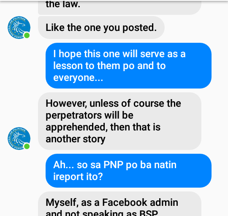Click the word 'BSP' at the bottom edge
The image size is (228, 216).
[149, 213]
